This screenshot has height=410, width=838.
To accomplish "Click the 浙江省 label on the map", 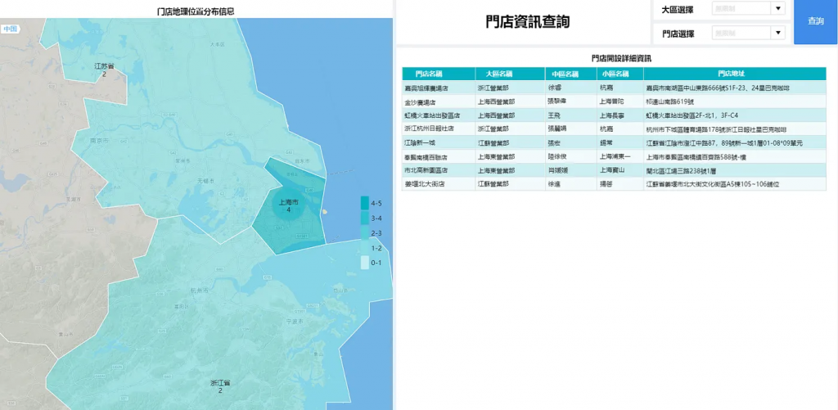I will (x=219, y=383).
